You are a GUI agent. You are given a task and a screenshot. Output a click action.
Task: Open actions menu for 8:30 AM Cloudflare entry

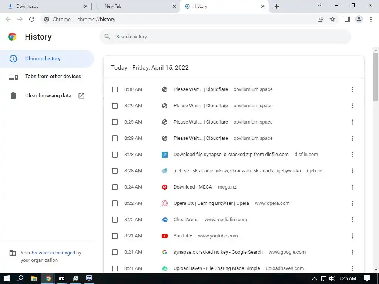pos(353,89)
